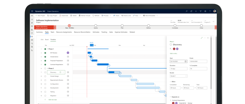Open Discovery row info icon

click(x=60, y=72)
